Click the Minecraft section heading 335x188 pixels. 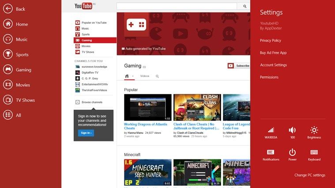pyautogui.click(x=132, y=155)
